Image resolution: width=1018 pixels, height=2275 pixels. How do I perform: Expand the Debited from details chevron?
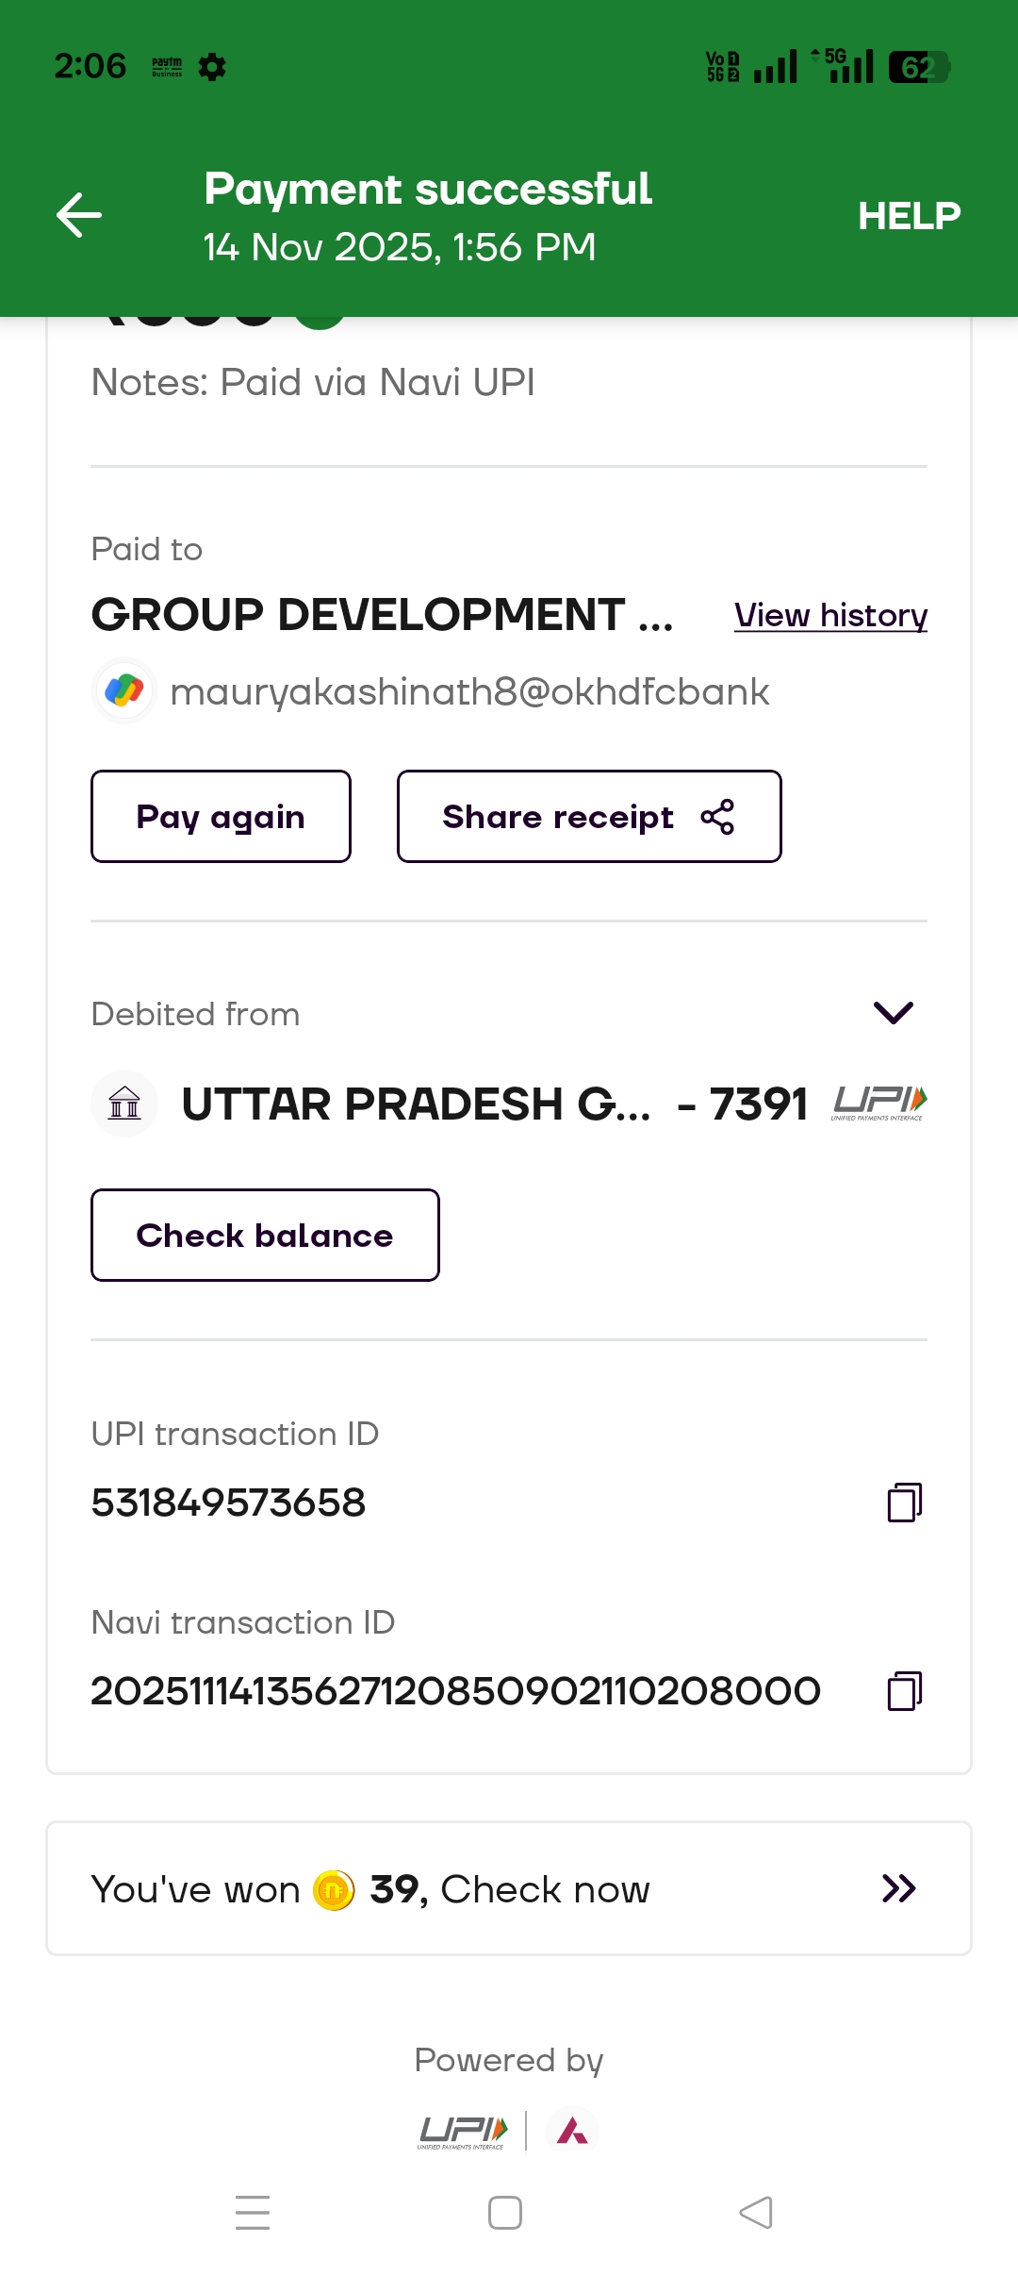[x=893, y=1013]
